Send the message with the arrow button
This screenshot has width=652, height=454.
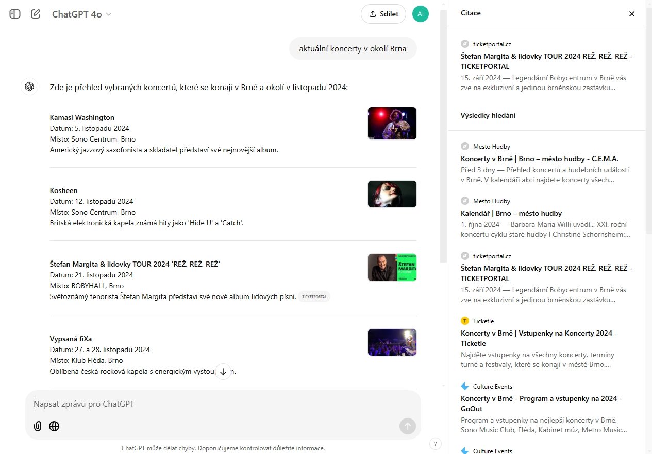(x=407, y=426)
